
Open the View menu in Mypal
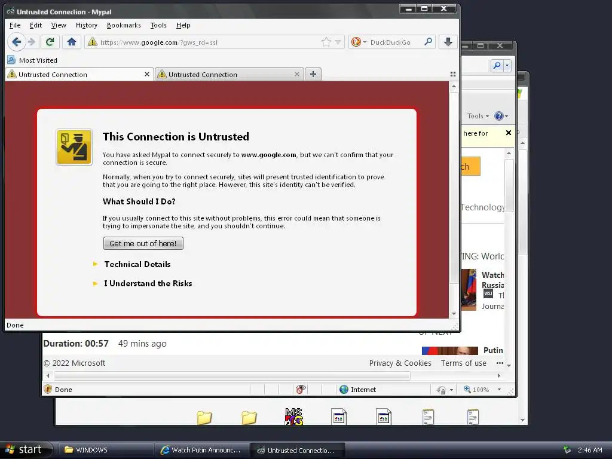59,25
